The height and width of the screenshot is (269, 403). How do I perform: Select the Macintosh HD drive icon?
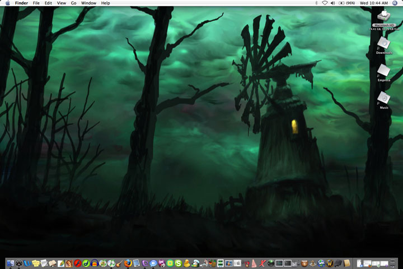coord(384,16)
